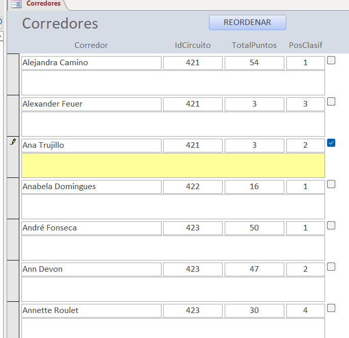Click the record selector for Alexander Feuer
This screenshot has height=338, width=349.
point(13,116)
